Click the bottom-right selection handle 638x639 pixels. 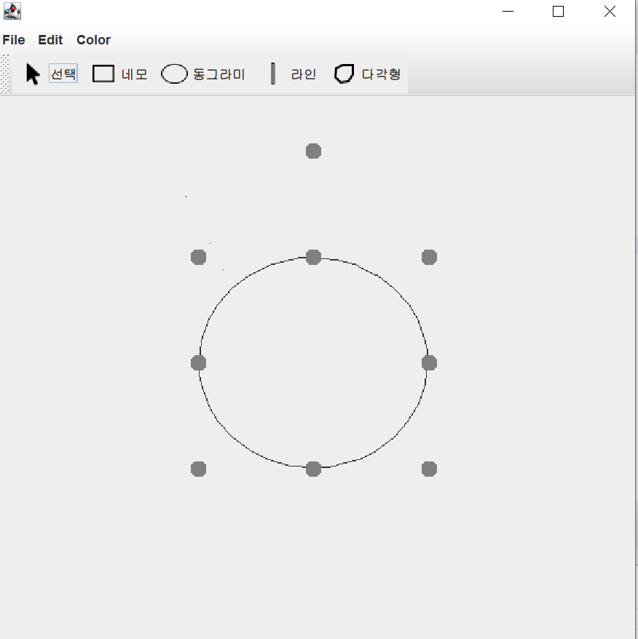[x=429, y=469]
